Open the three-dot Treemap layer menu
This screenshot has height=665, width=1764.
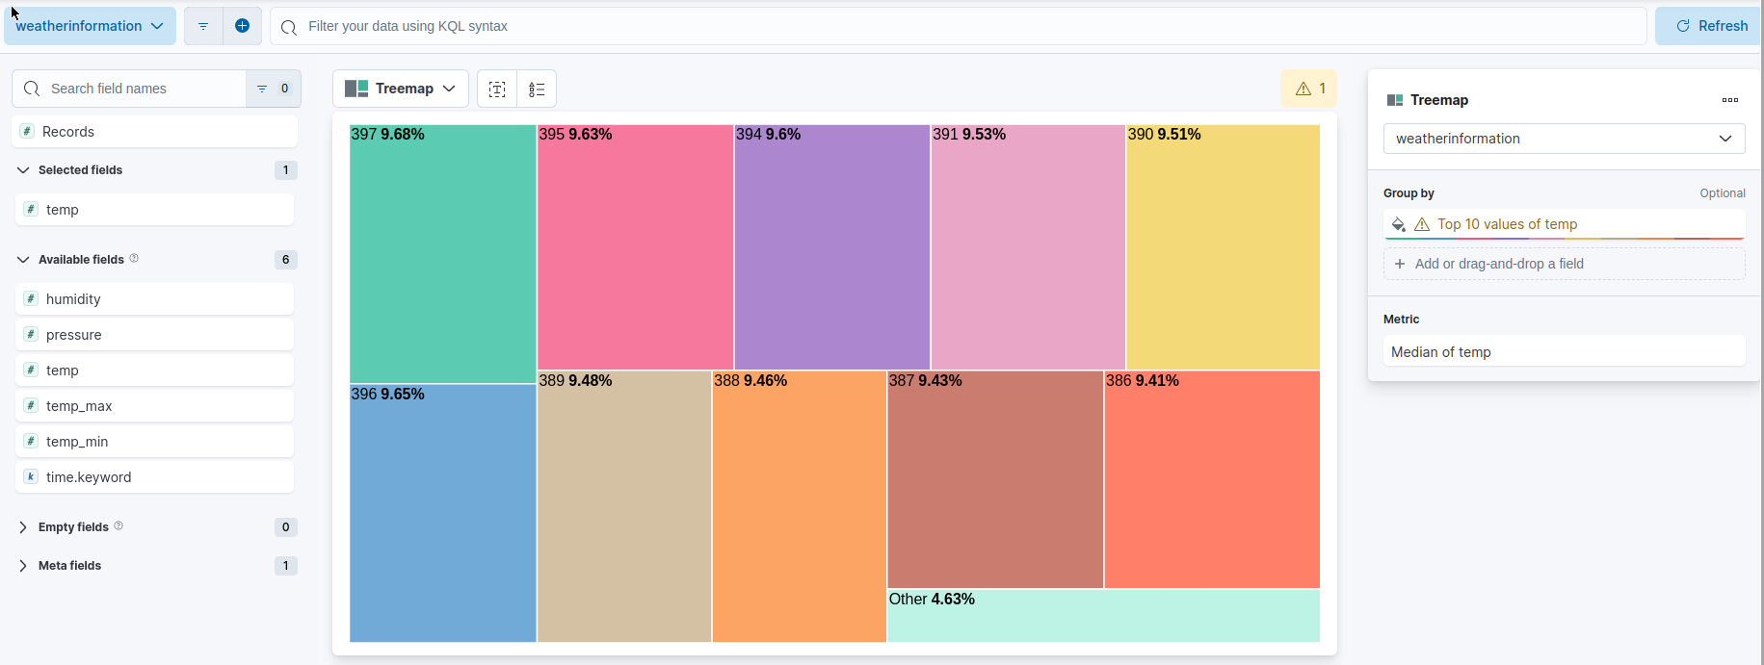point(1730,100)
